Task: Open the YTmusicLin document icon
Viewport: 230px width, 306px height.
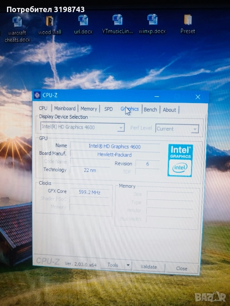Action: pyautogui.click(x=117, y=21)
